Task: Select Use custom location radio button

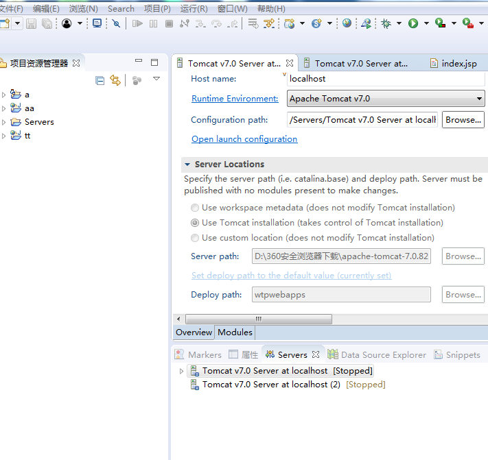Action: pyautogui.click(x=195, y=238)
